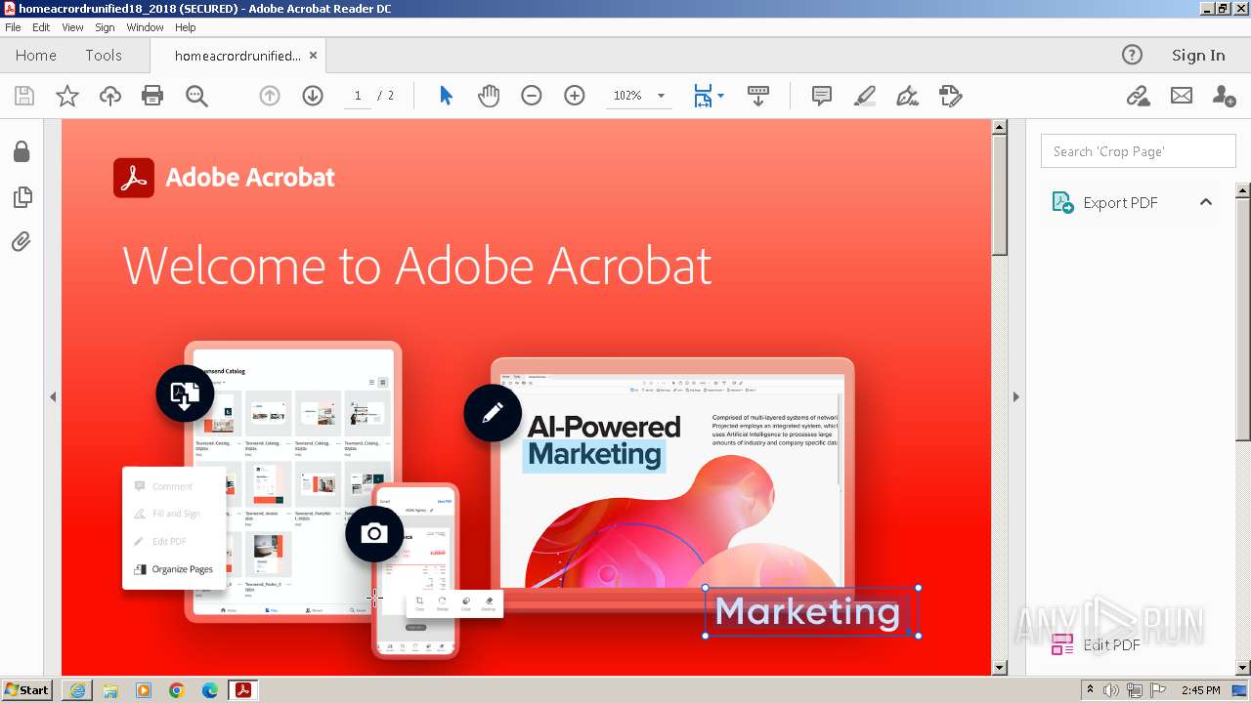Collapse the Export PDF section
Viewport: 1251px width, 703px height.
1206,202
